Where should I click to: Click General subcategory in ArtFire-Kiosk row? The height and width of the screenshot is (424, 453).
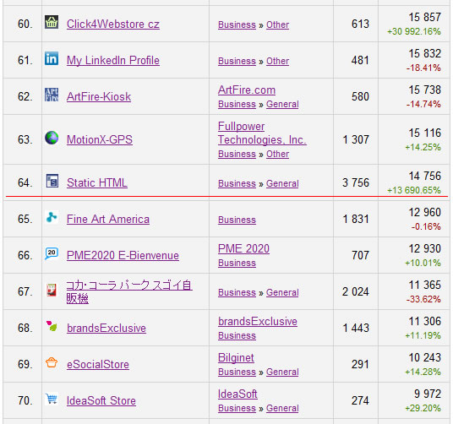point(282,104)
